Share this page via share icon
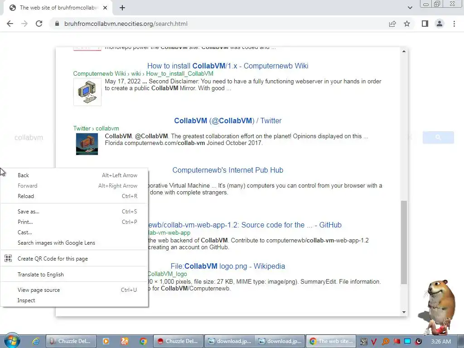Image resolution: width=464 pixels, height=348 pixels. (392, 24)
